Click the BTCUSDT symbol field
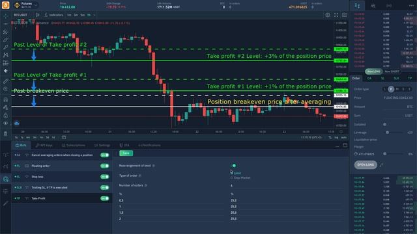The image size is (417, 234). pos(21,15)
